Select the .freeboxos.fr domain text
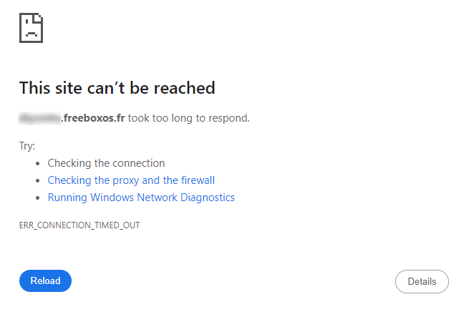Image resolution: width=464 pixels, height=317 pixels. (93, 118)
